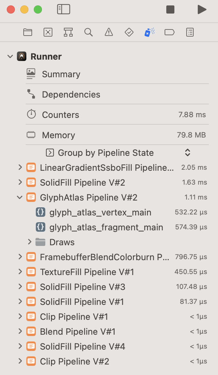The width and height of the screenshot is (218, 375).
Task: Click the capsule-shaped navigator icon
Action: pos(169,32)
